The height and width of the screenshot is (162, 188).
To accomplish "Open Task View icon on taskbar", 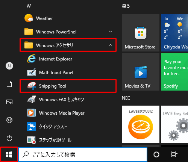I will point(174,154).
